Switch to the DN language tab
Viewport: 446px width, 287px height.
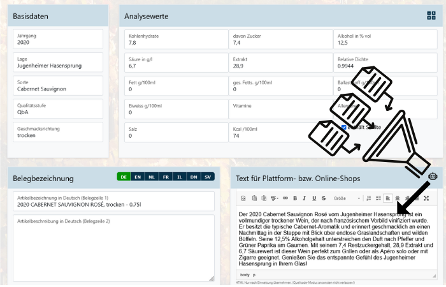coord(194,177)
